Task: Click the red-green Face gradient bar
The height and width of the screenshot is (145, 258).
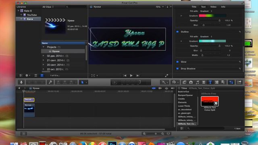Action: pyautogui.click(x=212, y=16)
